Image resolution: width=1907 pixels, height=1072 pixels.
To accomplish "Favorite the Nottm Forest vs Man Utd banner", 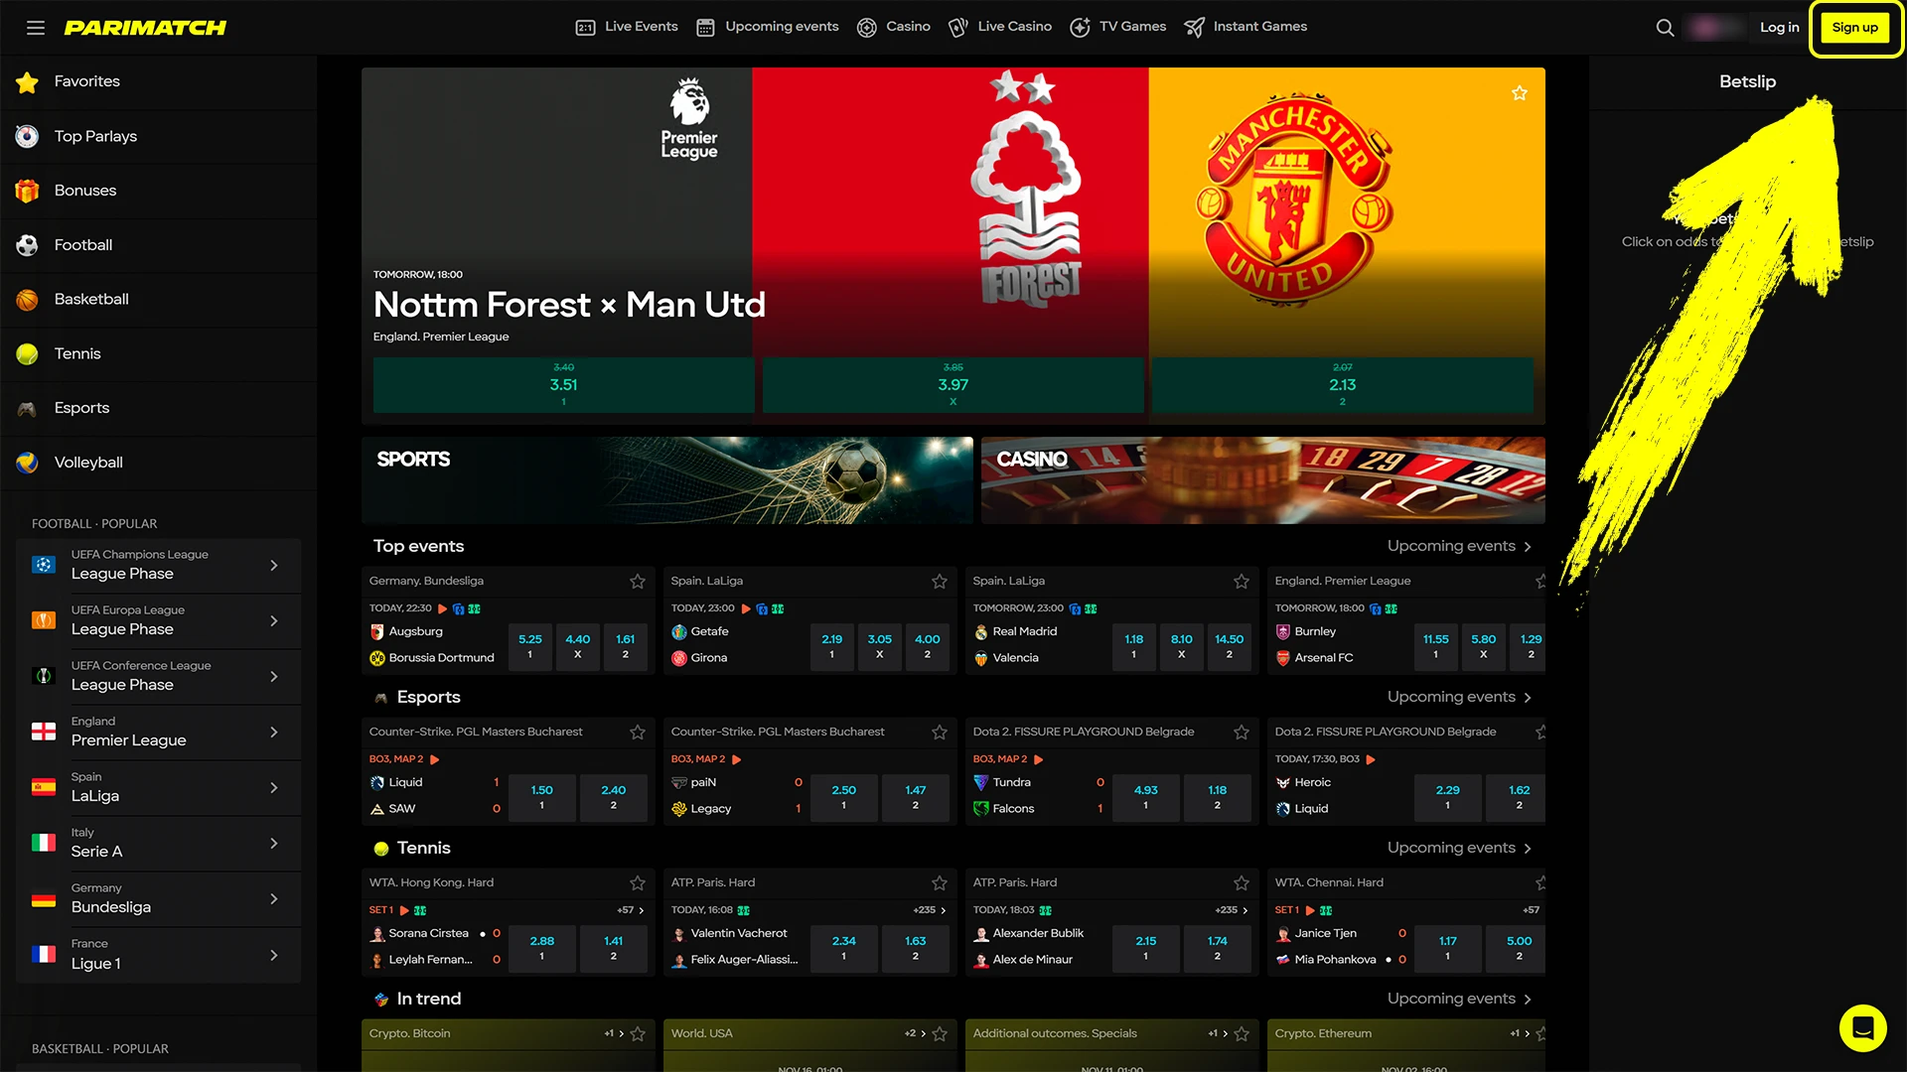I will click(1519, 93).
